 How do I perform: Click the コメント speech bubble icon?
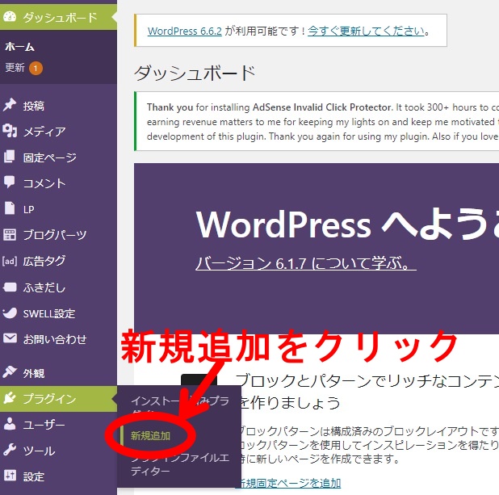tap(10, 183)
